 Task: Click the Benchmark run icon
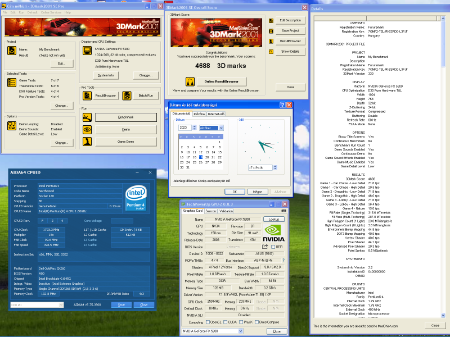tap(87, 117)
